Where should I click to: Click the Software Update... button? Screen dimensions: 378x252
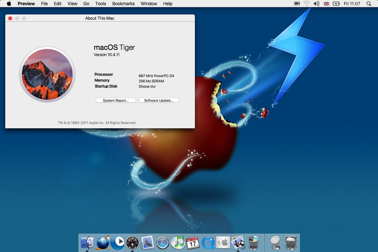(x=159, y=100)
